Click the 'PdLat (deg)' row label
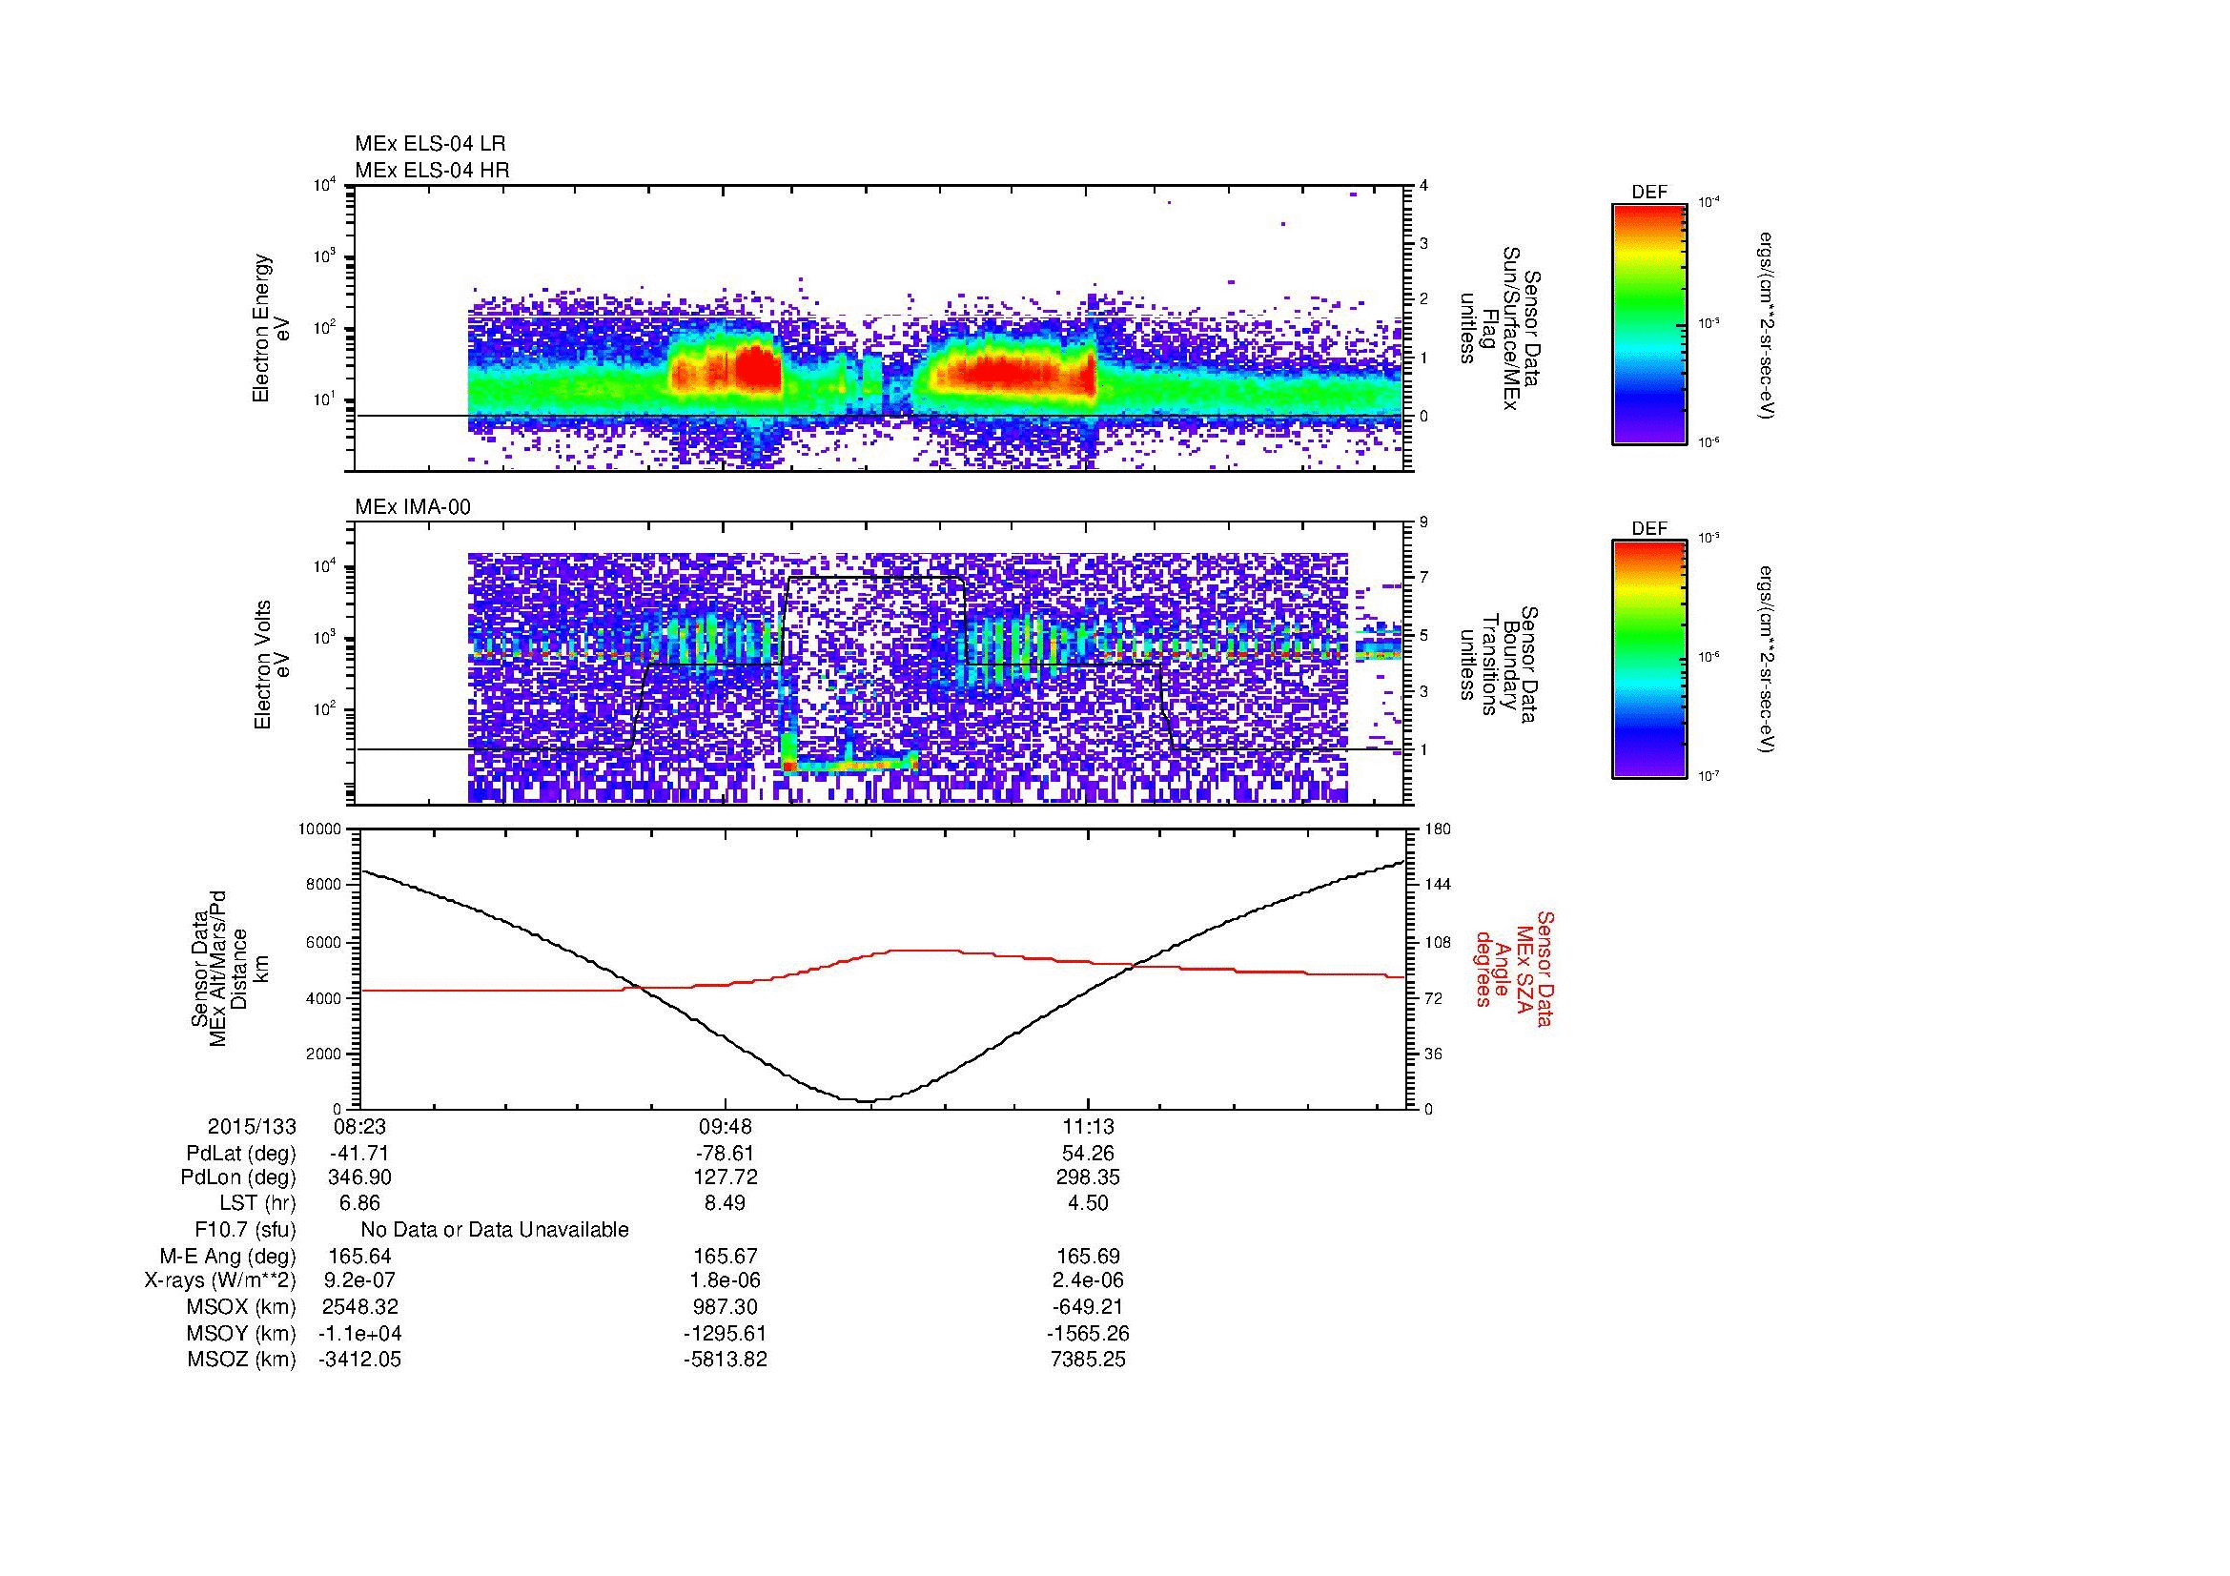Viewport: 2230px width, 1576px height. (241, 1154)
